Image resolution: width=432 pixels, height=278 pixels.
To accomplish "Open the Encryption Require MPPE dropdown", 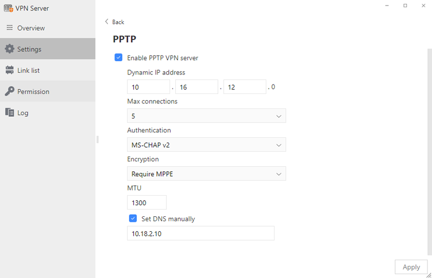I will (206, 173).
